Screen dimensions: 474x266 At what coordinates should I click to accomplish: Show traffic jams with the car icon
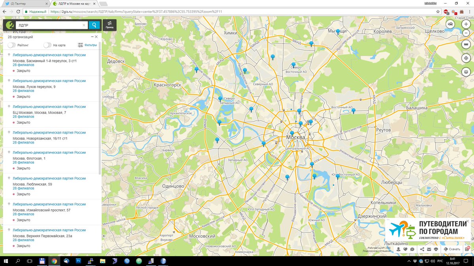pos(450,24)
